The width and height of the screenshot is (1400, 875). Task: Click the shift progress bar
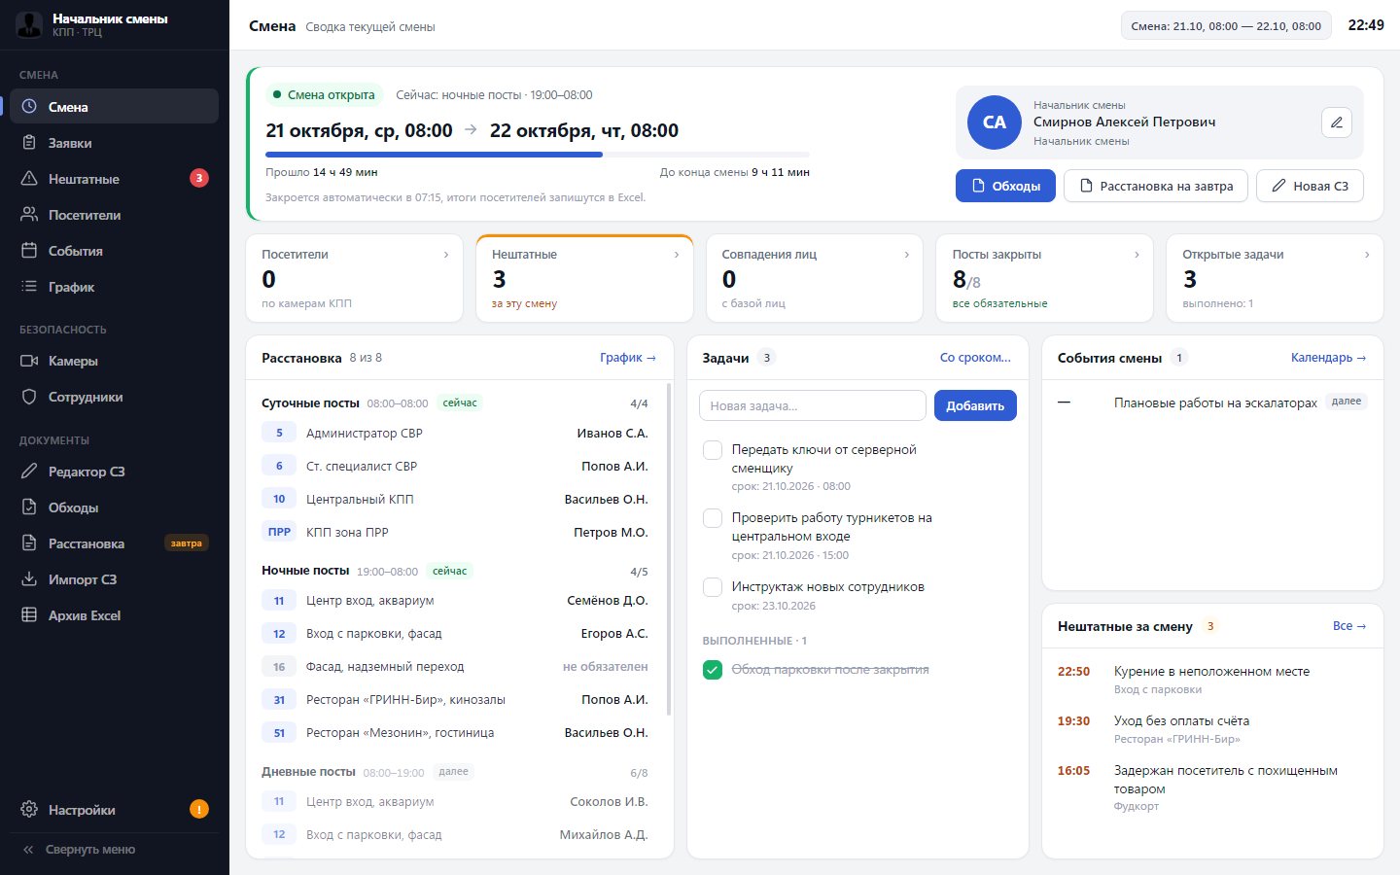point(538,155)
